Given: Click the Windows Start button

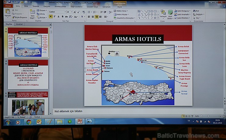Looking at the screenshot, I should 7,122.
